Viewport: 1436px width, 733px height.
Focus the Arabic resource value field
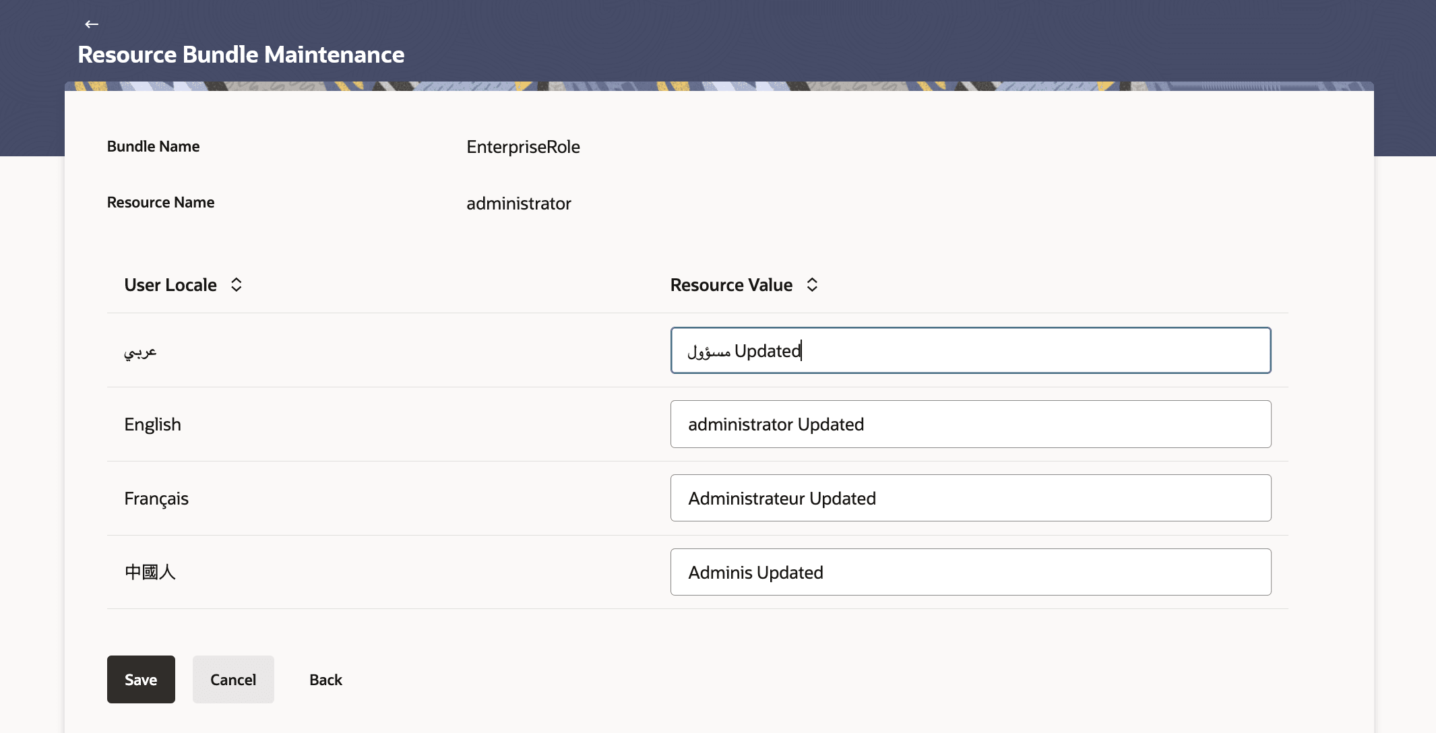pos(970,350)
